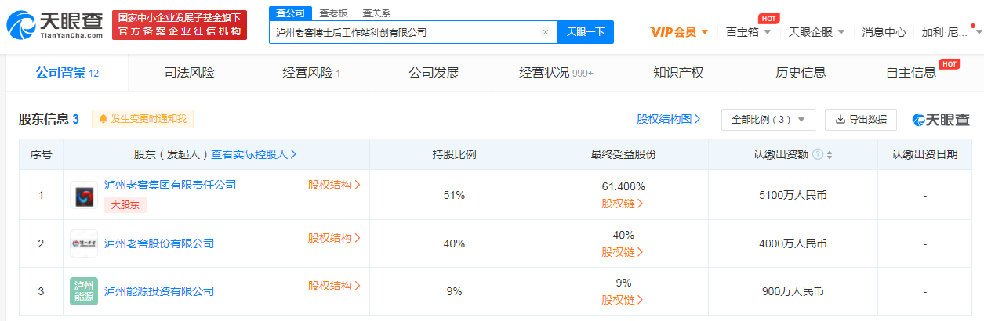Switch to the 经营风险 tab

311,73
